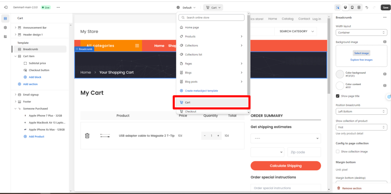
Task: Click the plus icon beside Add Product
Action: point(25,137)
